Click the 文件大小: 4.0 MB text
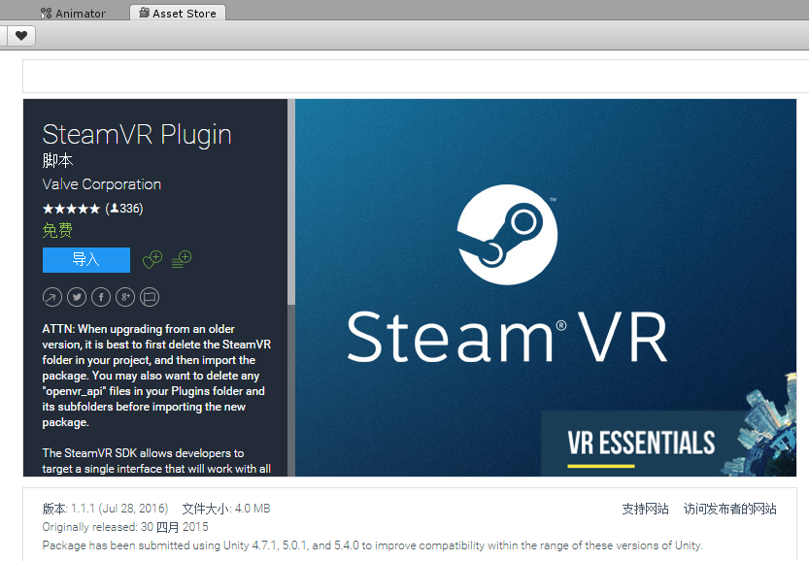Screen dimensions: 809x561 226,509
